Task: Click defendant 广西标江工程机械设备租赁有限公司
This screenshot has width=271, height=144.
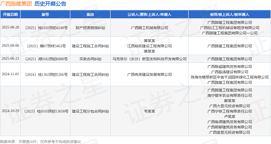Action: click(230, 28)
